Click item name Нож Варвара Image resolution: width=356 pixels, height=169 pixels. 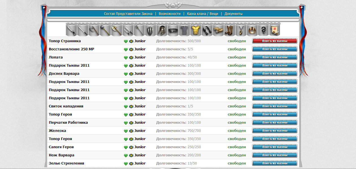(x=62, y=155)
